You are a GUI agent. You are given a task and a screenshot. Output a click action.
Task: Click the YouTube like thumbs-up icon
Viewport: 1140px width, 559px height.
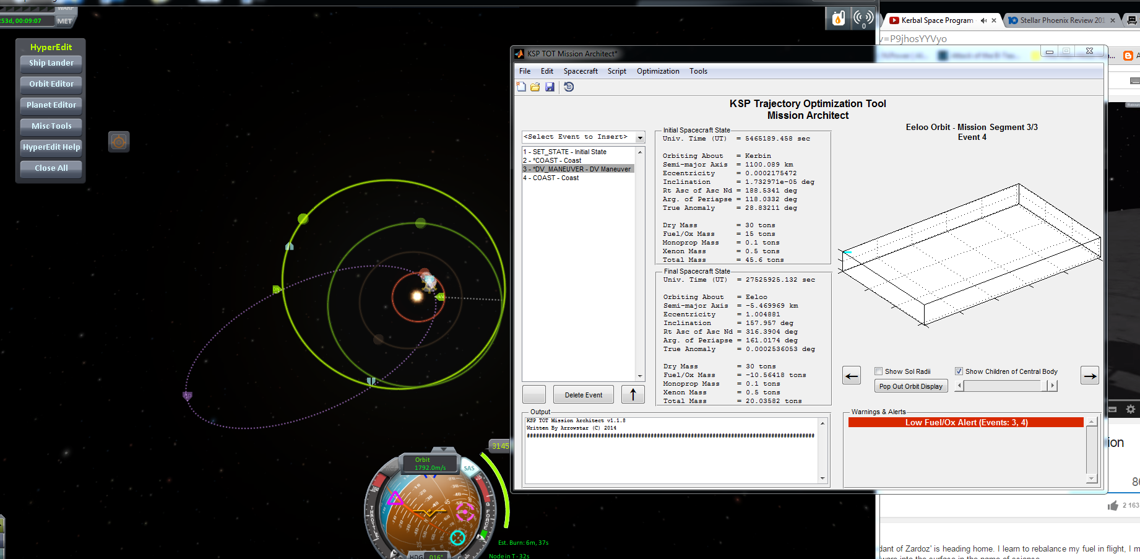pyautogui.click(x=1113, y=506)
